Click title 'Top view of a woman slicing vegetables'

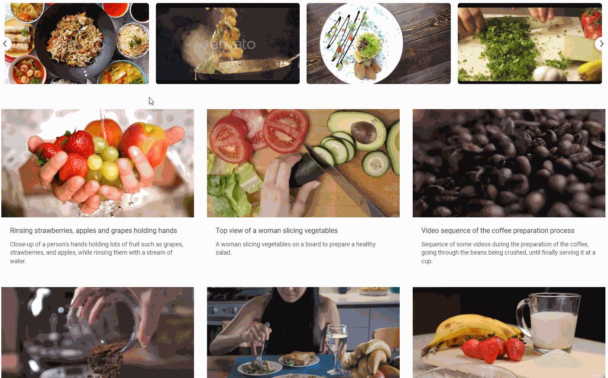[277, 231]
